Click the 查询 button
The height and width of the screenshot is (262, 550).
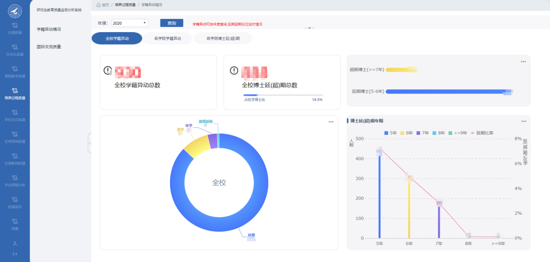pos(172,23)
